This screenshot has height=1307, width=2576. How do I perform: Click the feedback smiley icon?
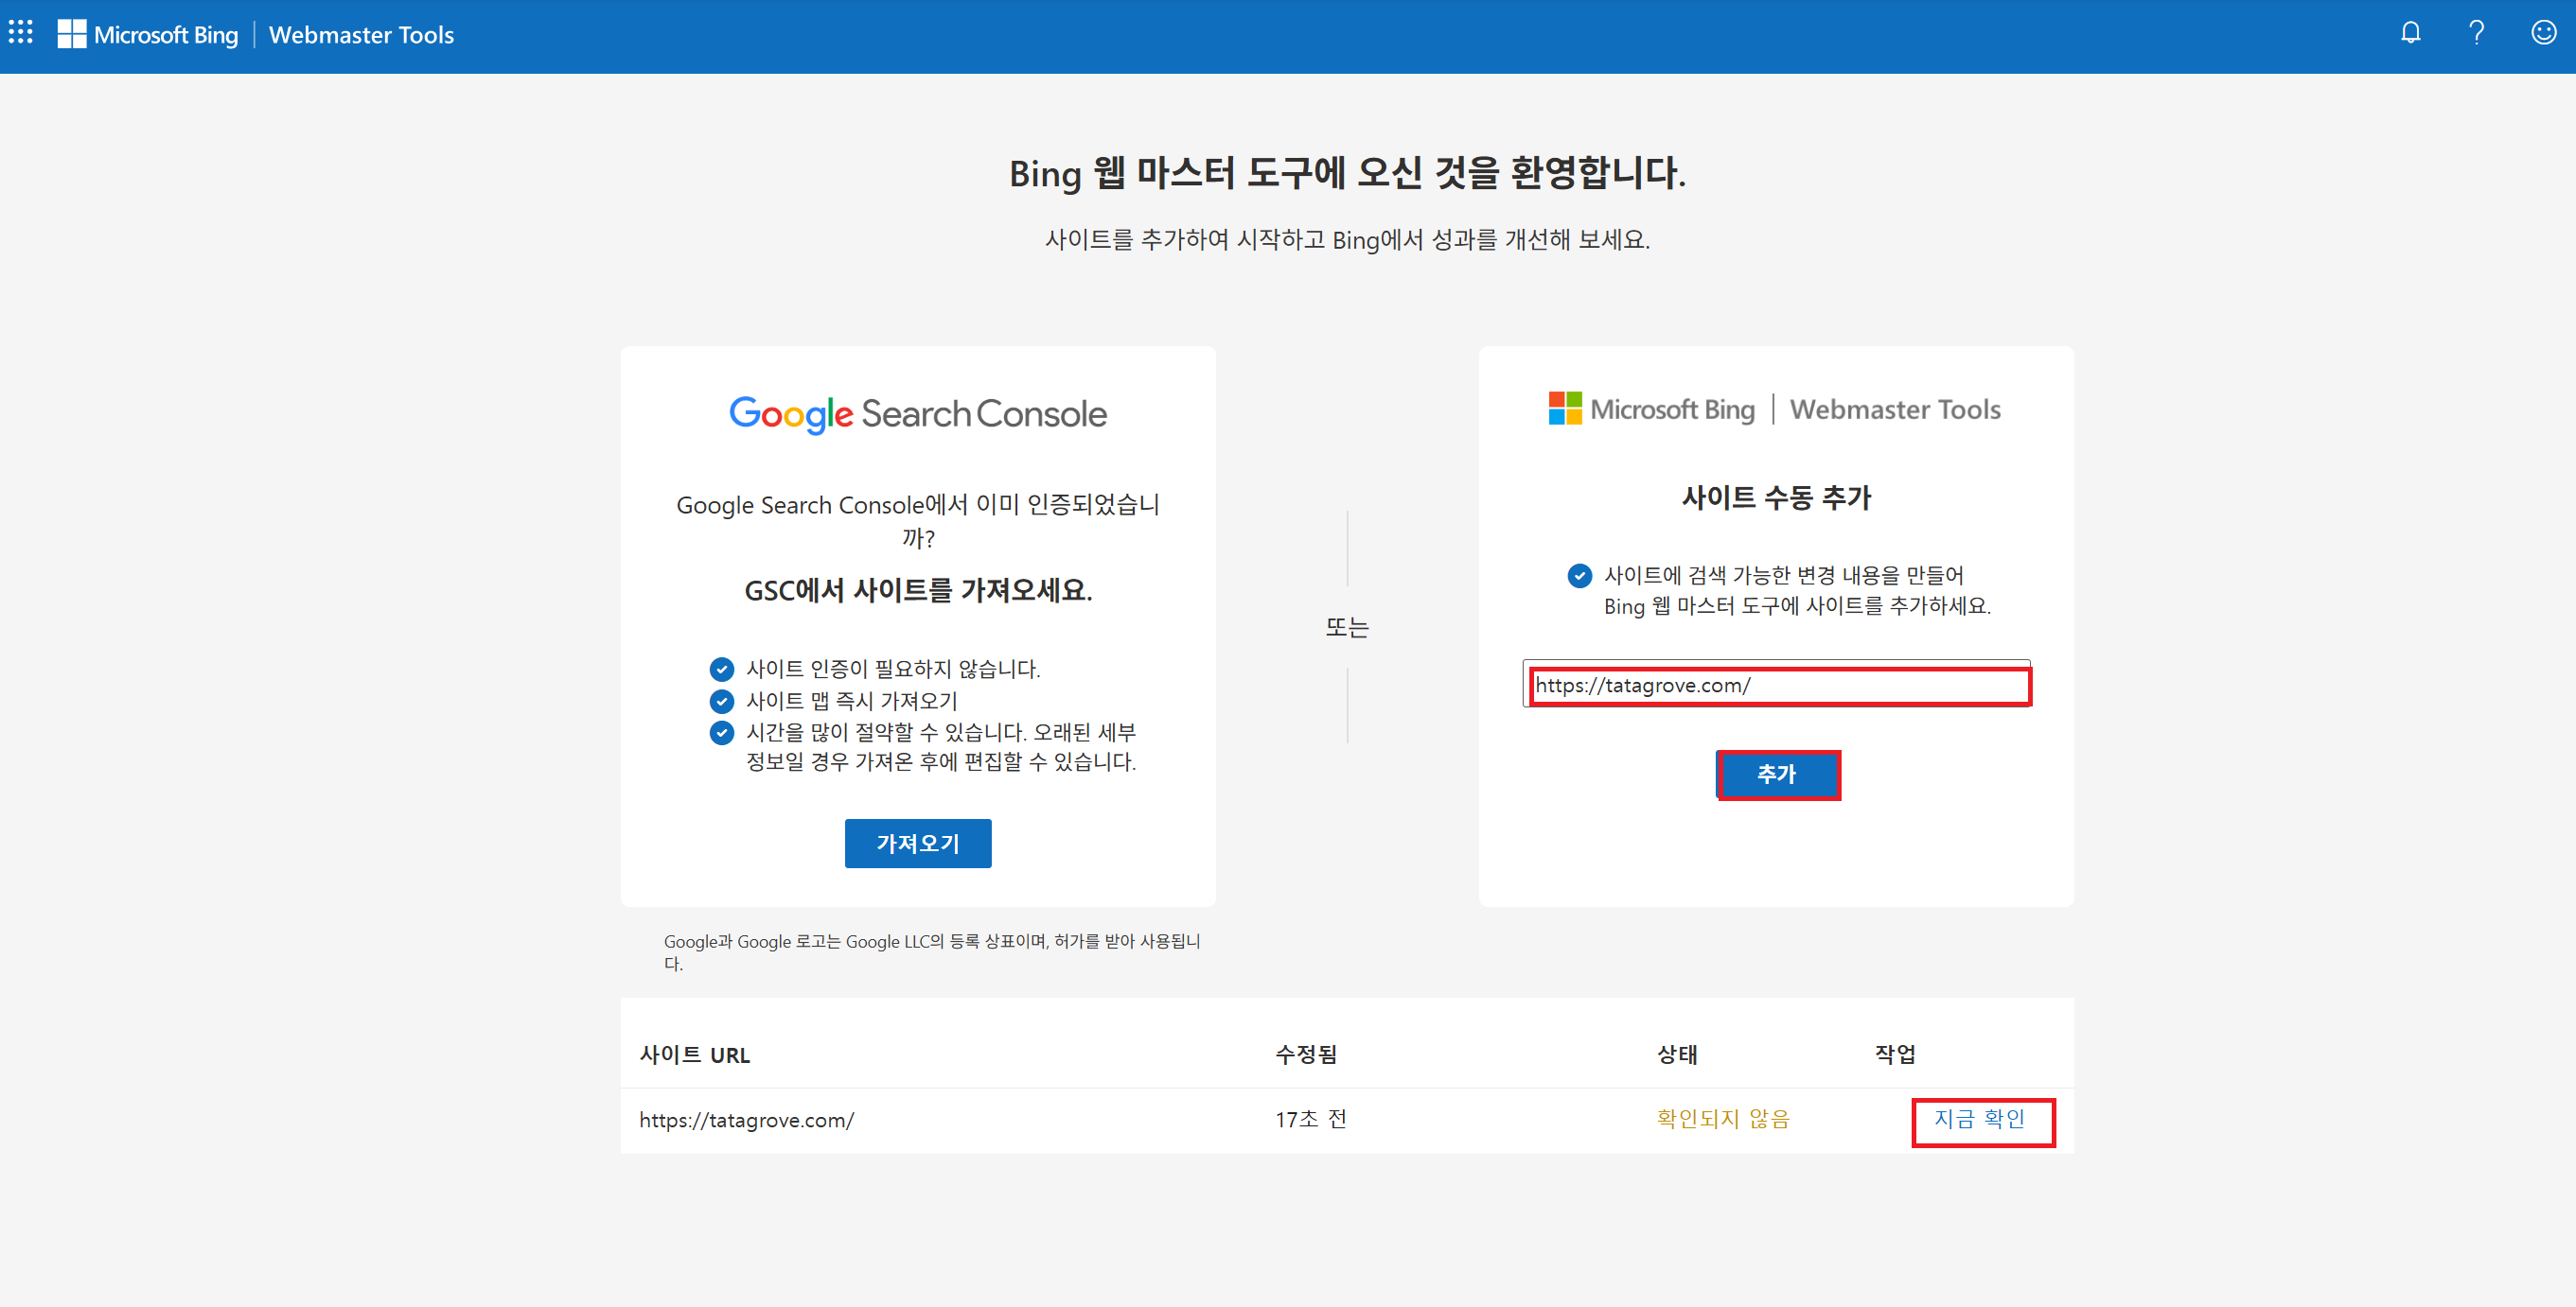point(2542,33)
